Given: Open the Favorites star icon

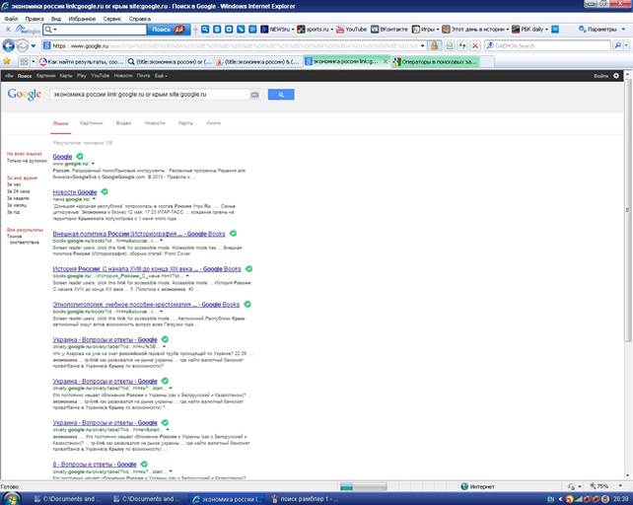Looking at the screenshot, I should pos(7,61).
